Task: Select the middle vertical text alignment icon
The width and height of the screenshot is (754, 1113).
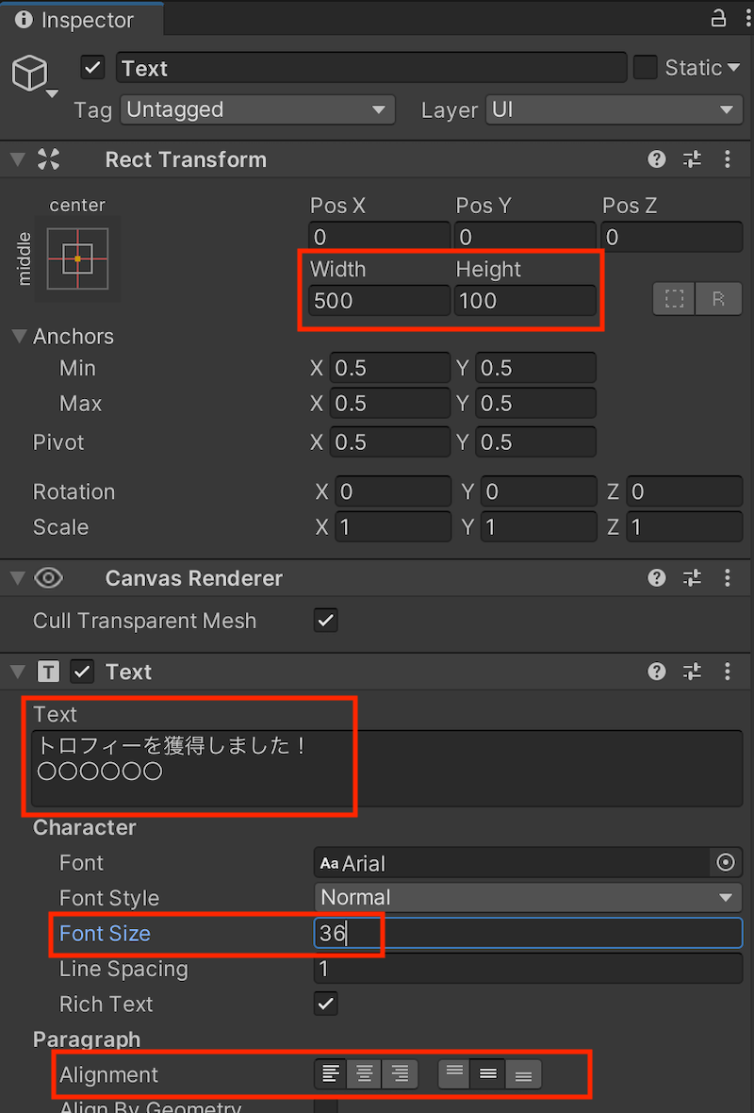Action: tap(487, 1073)
